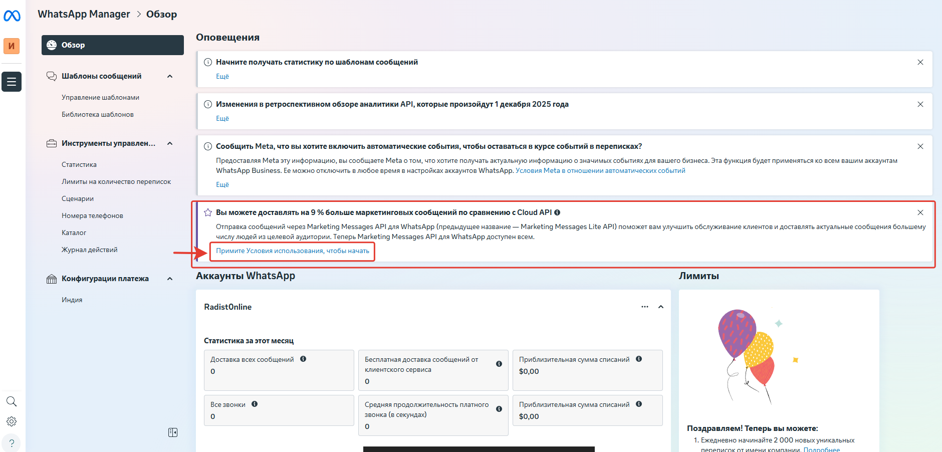Dismiss the Marketing Messages API notification

pos(920,212)
